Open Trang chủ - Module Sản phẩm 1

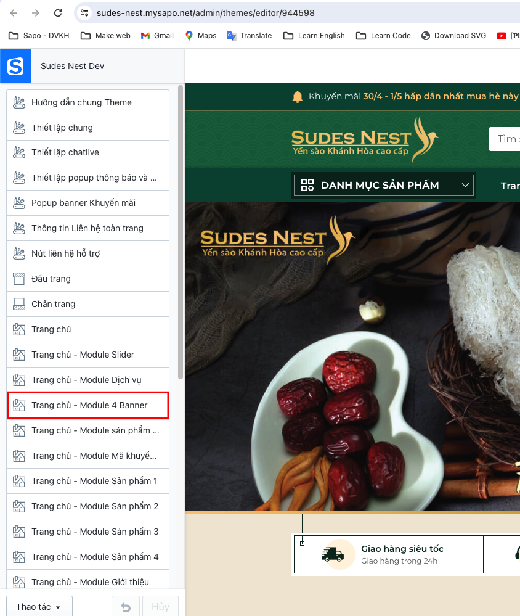click(x=88, y=481)
